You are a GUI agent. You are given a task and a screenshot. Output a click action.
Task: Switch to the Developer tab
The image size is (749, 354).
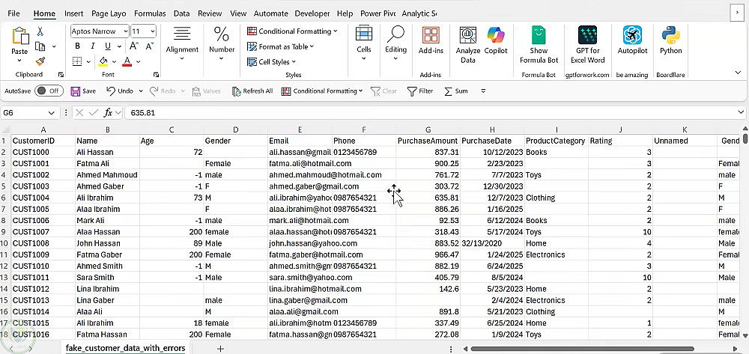click(x=312, y=13)
